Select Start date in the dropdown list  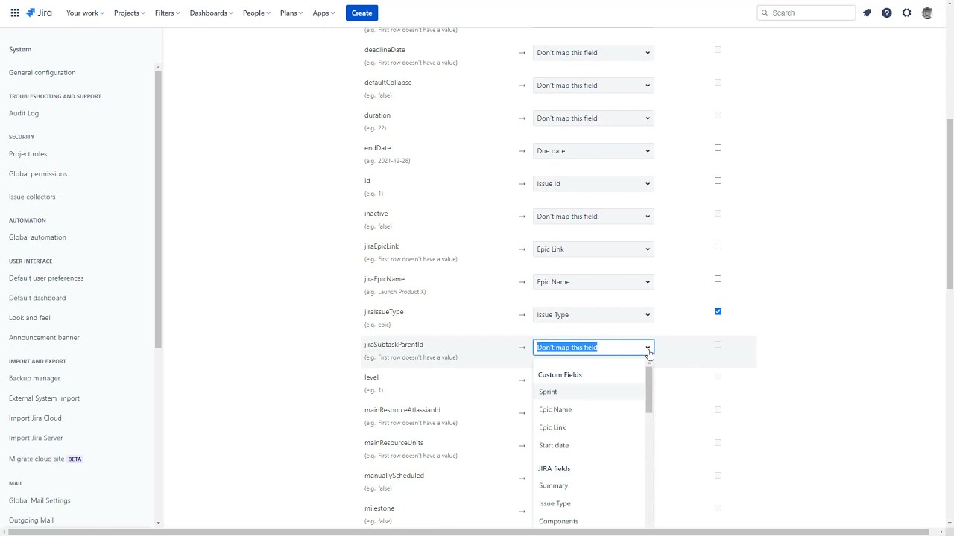589,445
